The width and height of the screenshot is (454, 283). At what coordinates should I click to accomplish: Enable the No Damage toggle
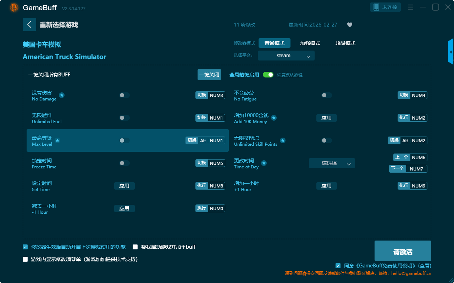coord(124,95)
